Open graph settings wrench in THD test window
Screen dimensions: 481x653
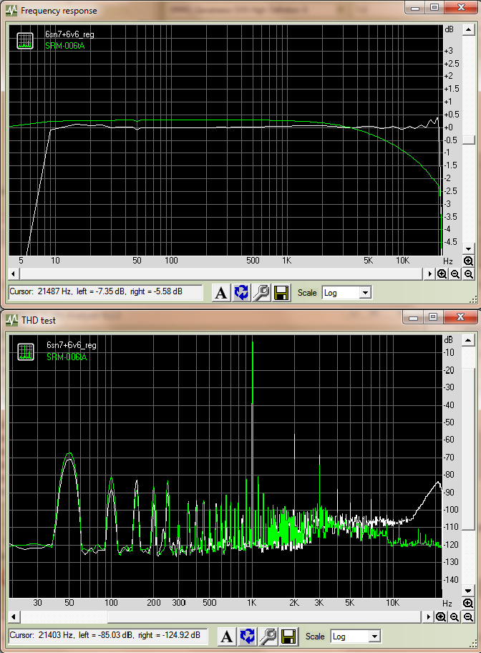point(268,637)
